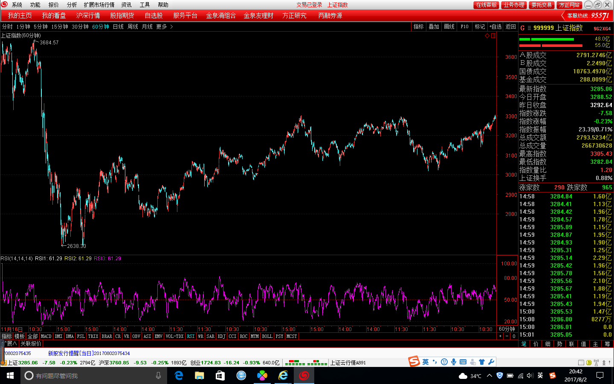This screenshot has width=614, height=384.
Task: Go to 我的主页 tab
Action: coord(20,15)
